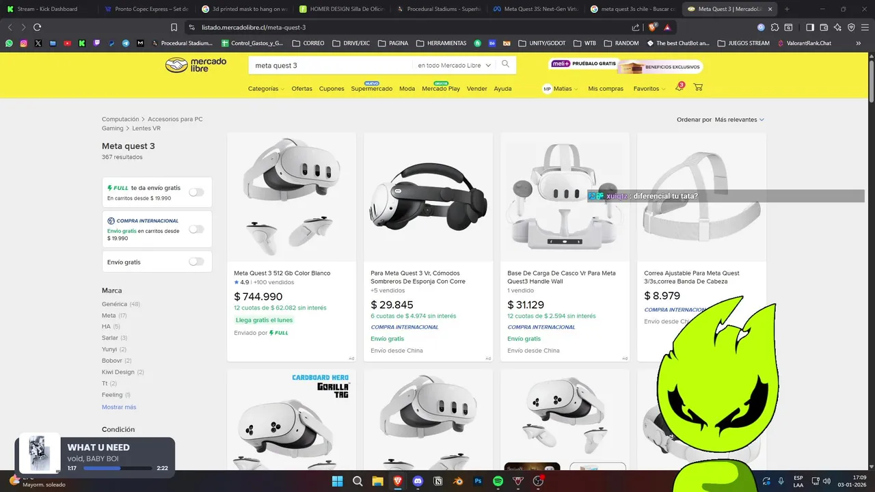Open the JUEGOS STREAM bookmarks folder

point(743,43)
